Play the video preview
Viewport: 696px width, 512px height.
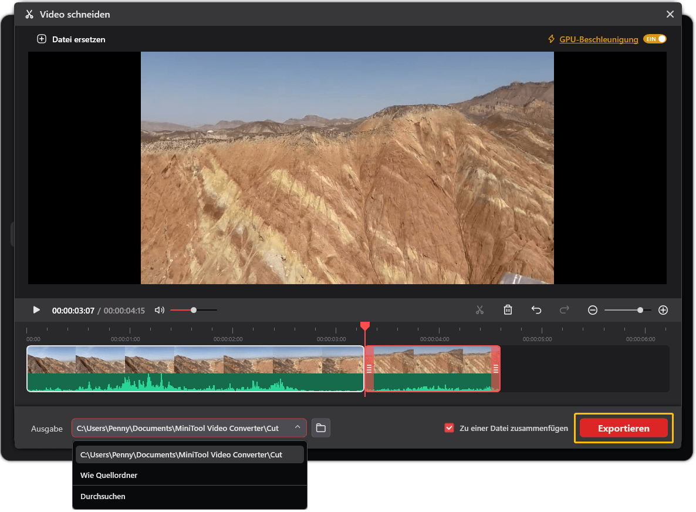pos(36,310)
